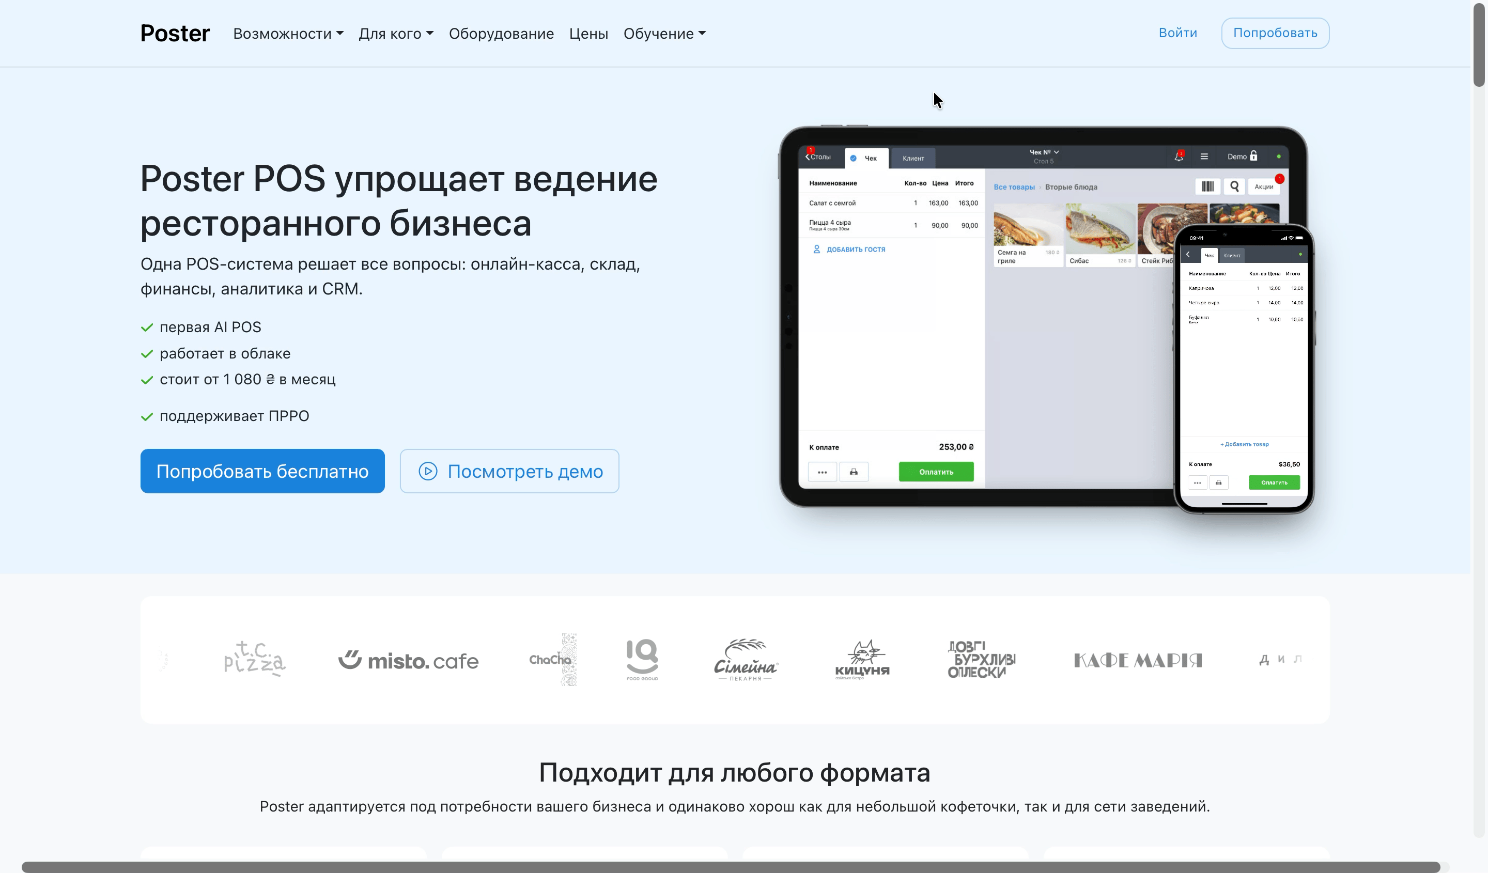Click the horizontal scrollbar at bottom
1488x873 pixels.
tap(731, 866)
